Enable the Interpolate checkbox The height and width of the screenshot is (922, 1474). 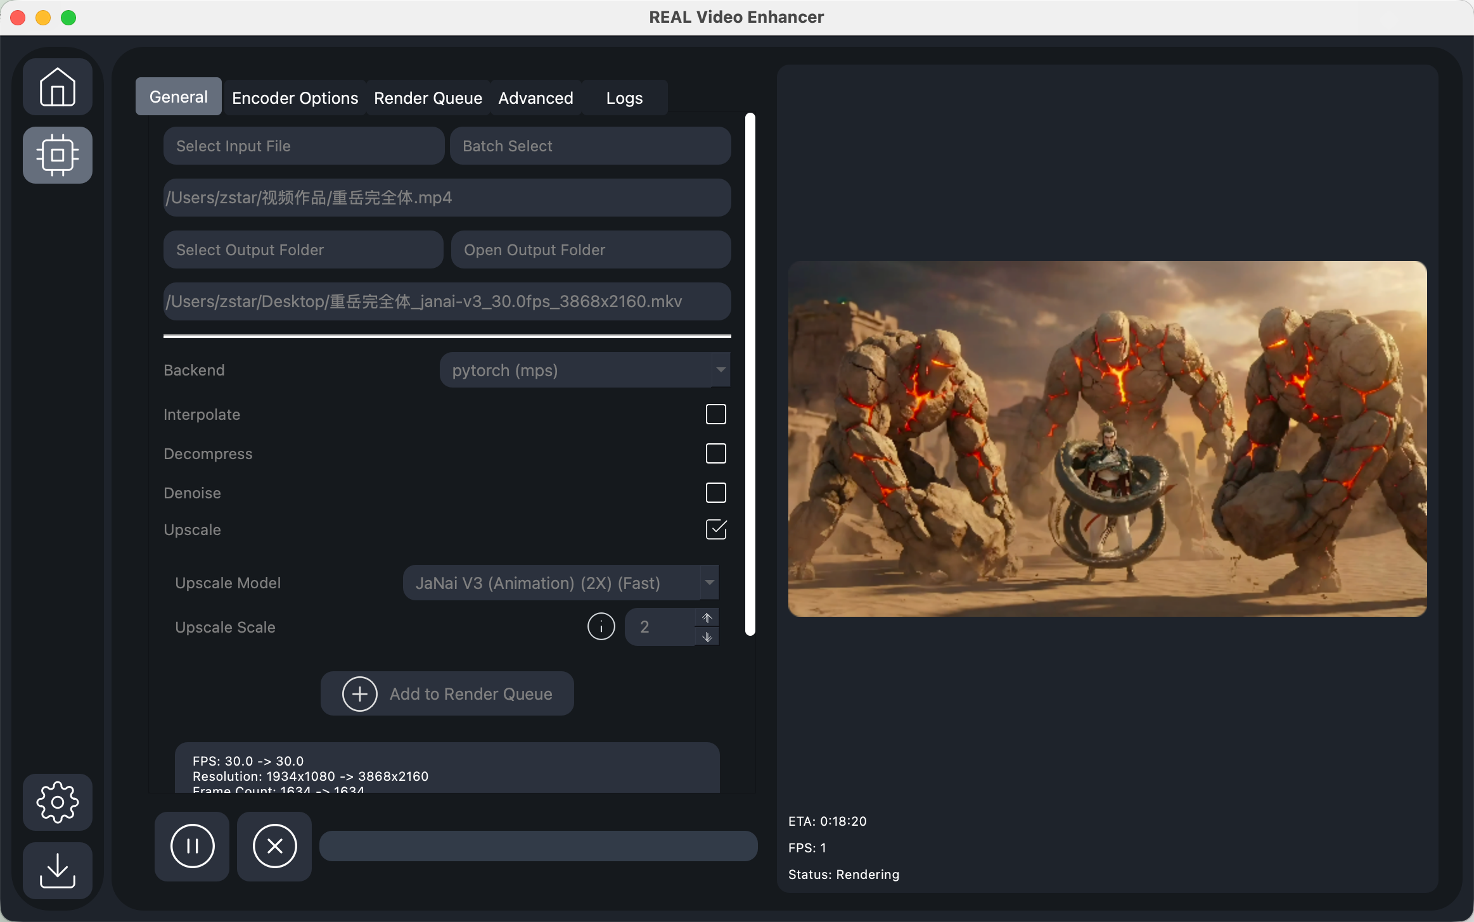[x=715, y=415]
